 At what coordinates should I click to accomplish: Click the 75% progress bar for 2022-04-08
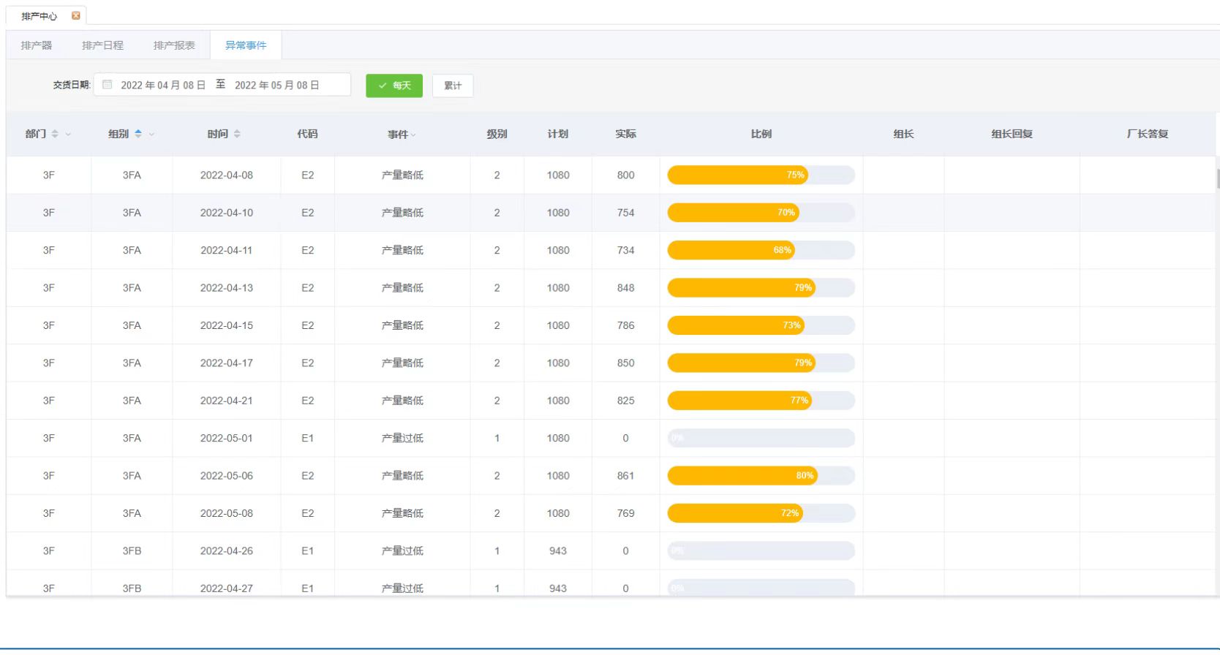761,175
